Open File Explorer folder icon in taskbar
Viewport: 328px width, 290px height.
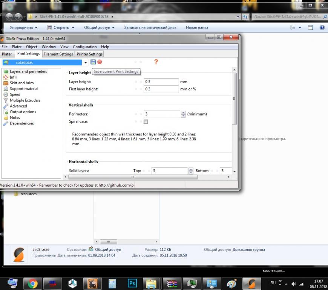pyautogui.click(x=152, y=284)
